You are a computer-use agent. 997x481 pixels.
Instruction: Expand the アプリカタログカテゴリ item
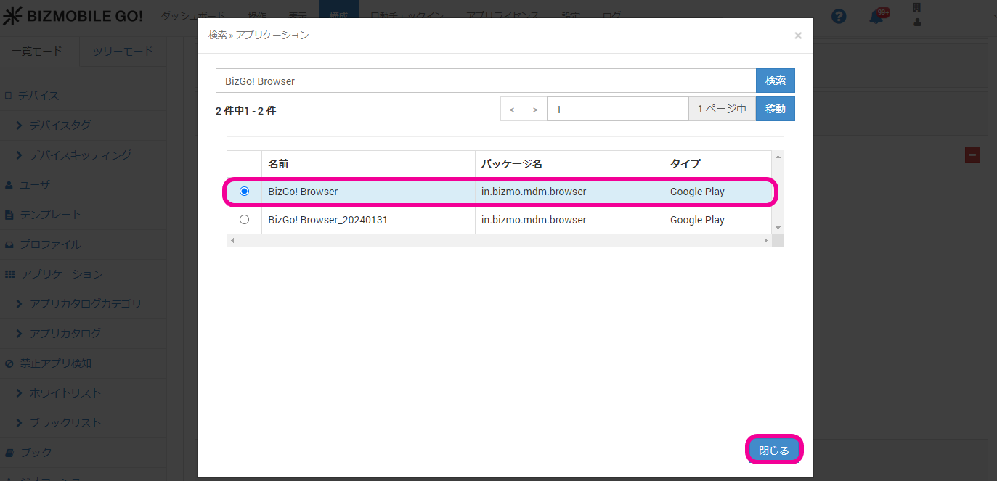pos(85,304)
